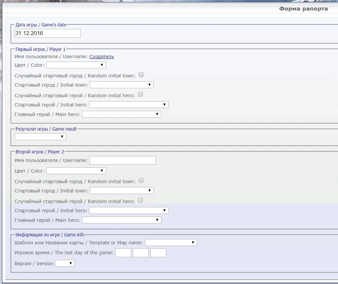Click second last-day-of-game input box

(x=141, y=253)
